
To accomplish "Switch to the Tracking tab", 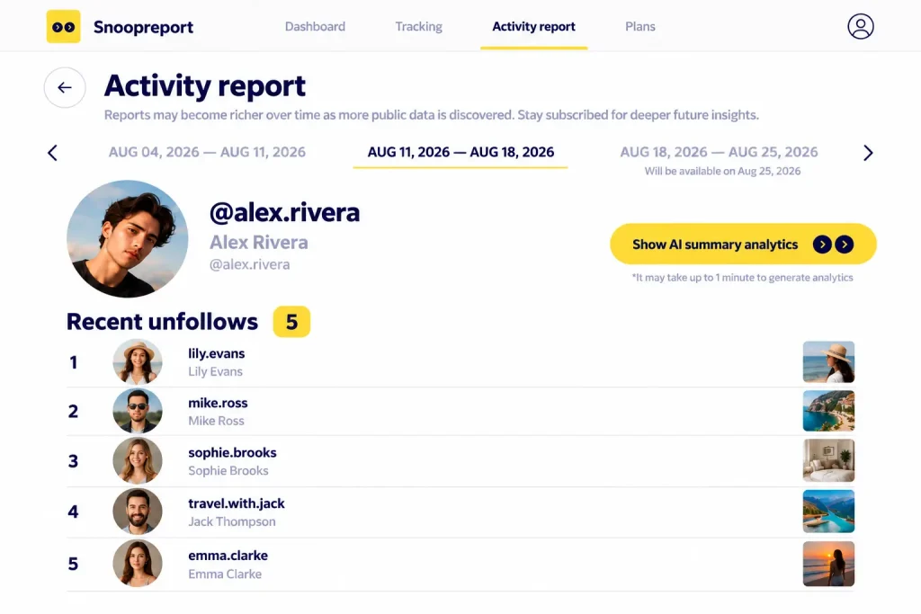I will 419,26.
